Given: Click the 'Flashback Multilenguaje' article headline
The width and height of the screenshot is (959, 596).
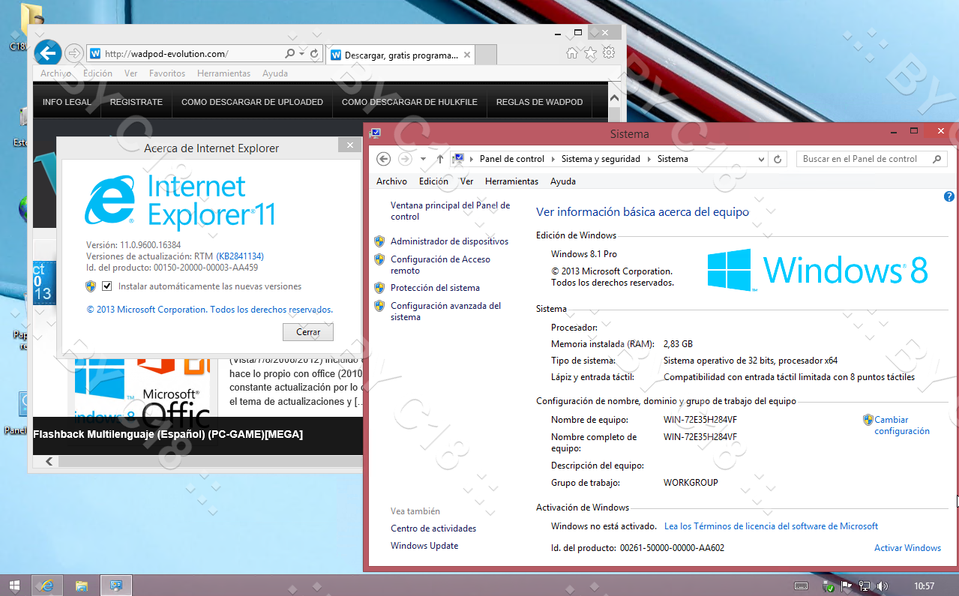Looking at the screenshot, I should pyautogui.click(x=168, y=434).
